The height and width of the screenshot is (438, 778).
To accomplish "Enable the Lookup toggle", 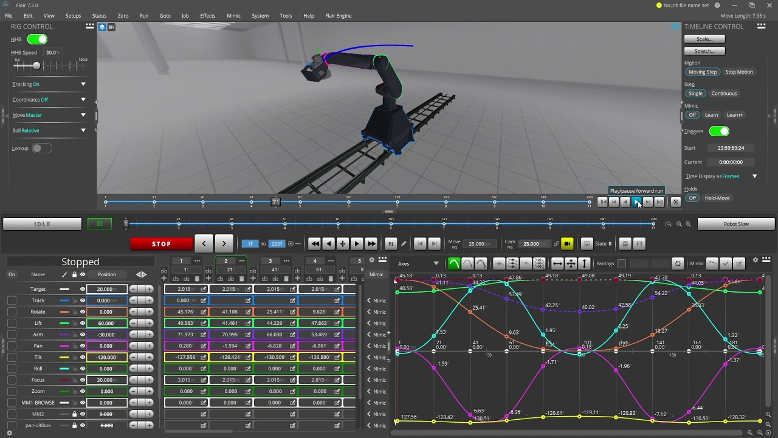I will tap(41, 148).
